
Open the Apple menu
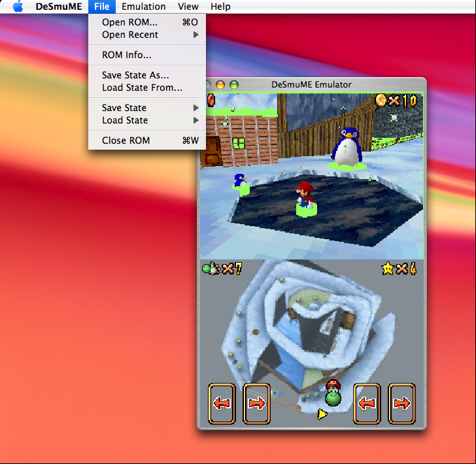click(18, 7)
